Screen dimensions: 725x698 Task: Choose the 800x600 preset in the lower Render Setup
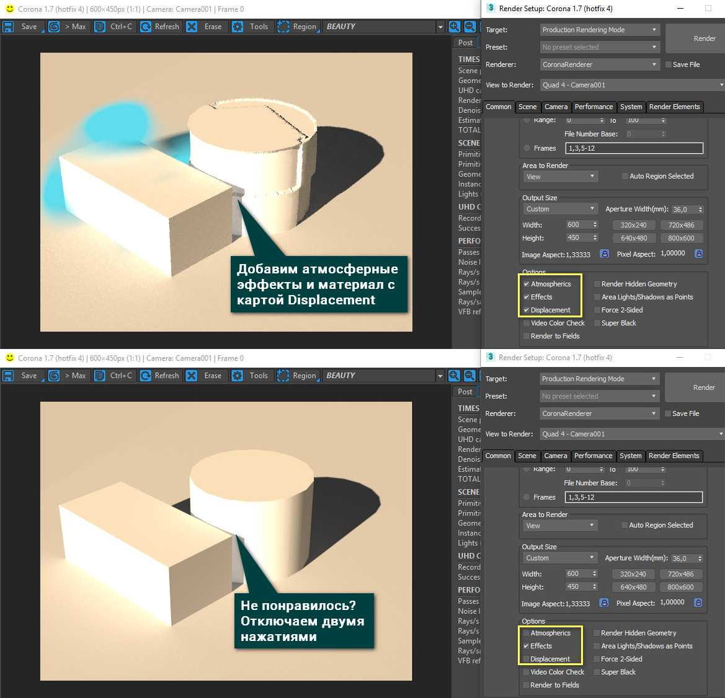(x=680, y=587)
